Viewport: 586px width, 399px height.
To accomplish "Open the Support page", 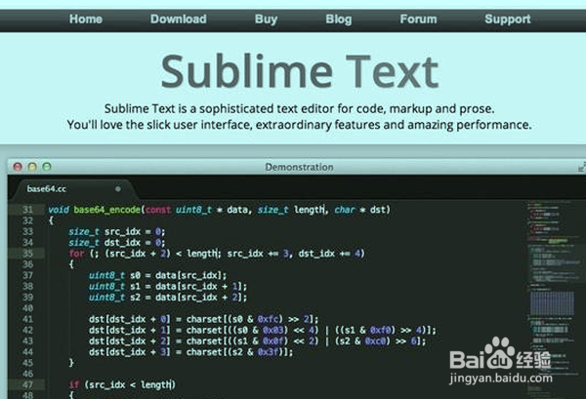I will tap(508, 20).
